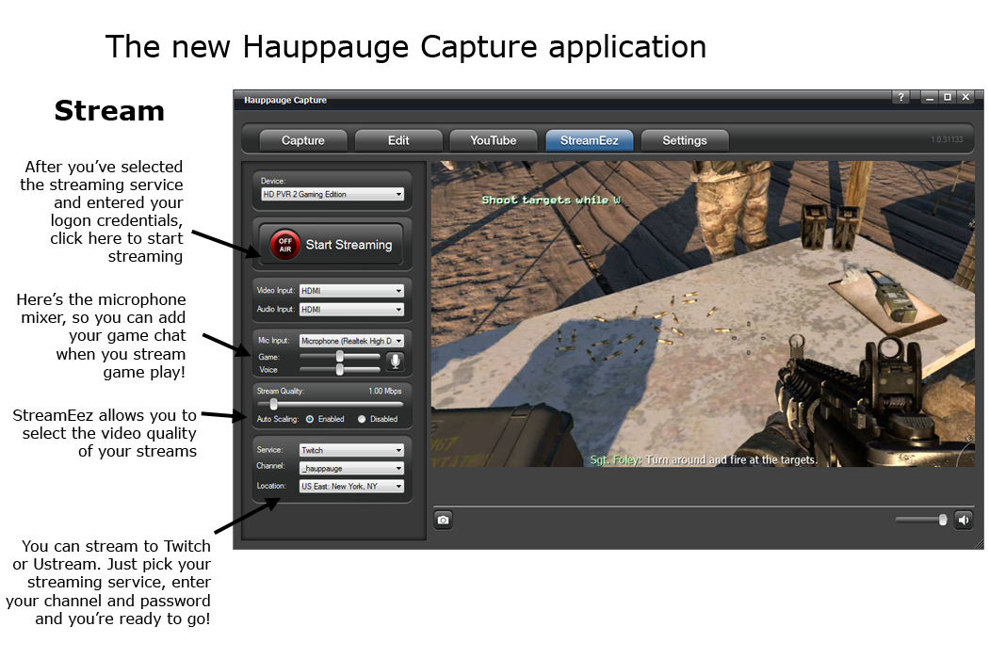Take a snapshot with the camera icon

coord(444,520)
